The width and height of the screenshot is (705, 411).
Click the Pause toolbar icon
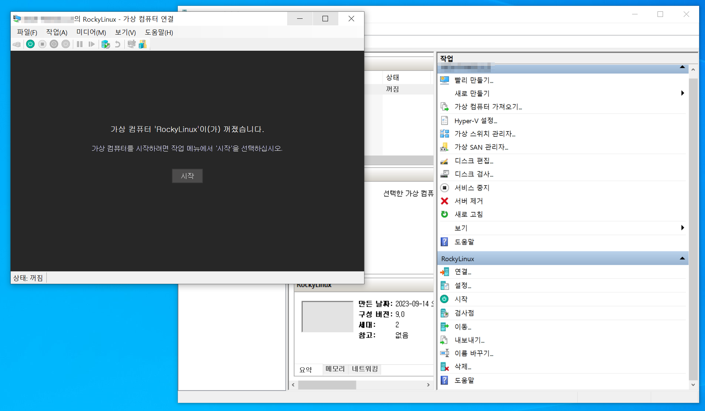click(80, 44)
